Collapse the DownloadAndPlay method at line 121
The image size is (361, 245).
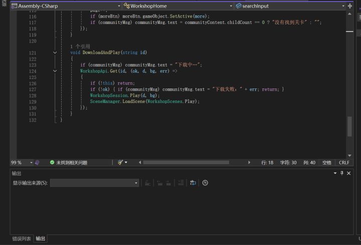point(55,52)
